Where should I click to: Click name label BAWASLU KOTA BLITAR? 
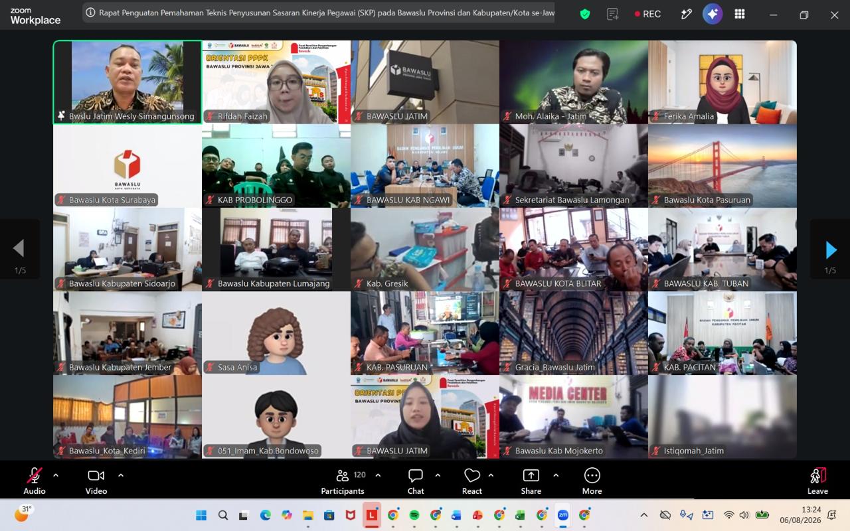point(558,283)
